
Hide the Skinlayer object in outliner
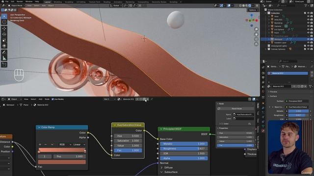click(308, 39)
